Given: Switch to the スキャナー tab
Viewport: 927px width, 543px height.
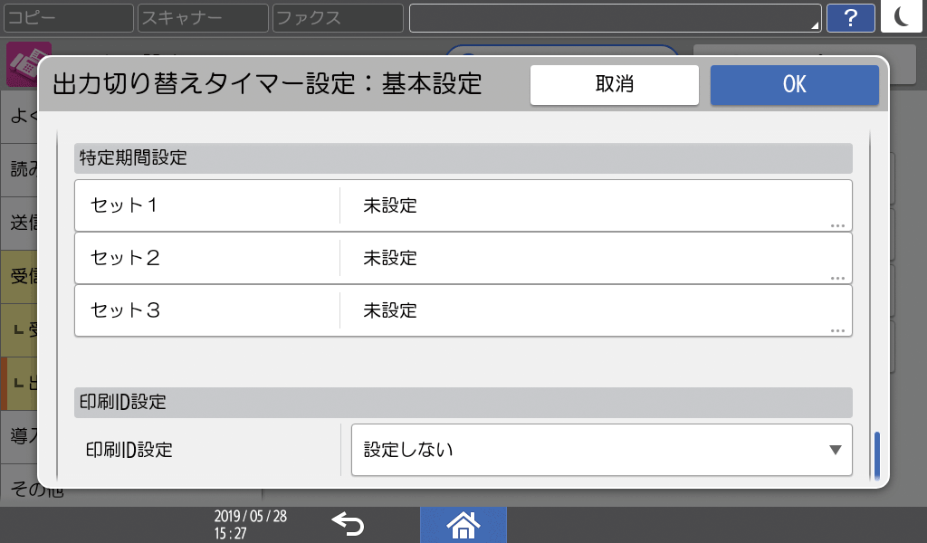Looking at the screenshot, I should tap(202, 17).
